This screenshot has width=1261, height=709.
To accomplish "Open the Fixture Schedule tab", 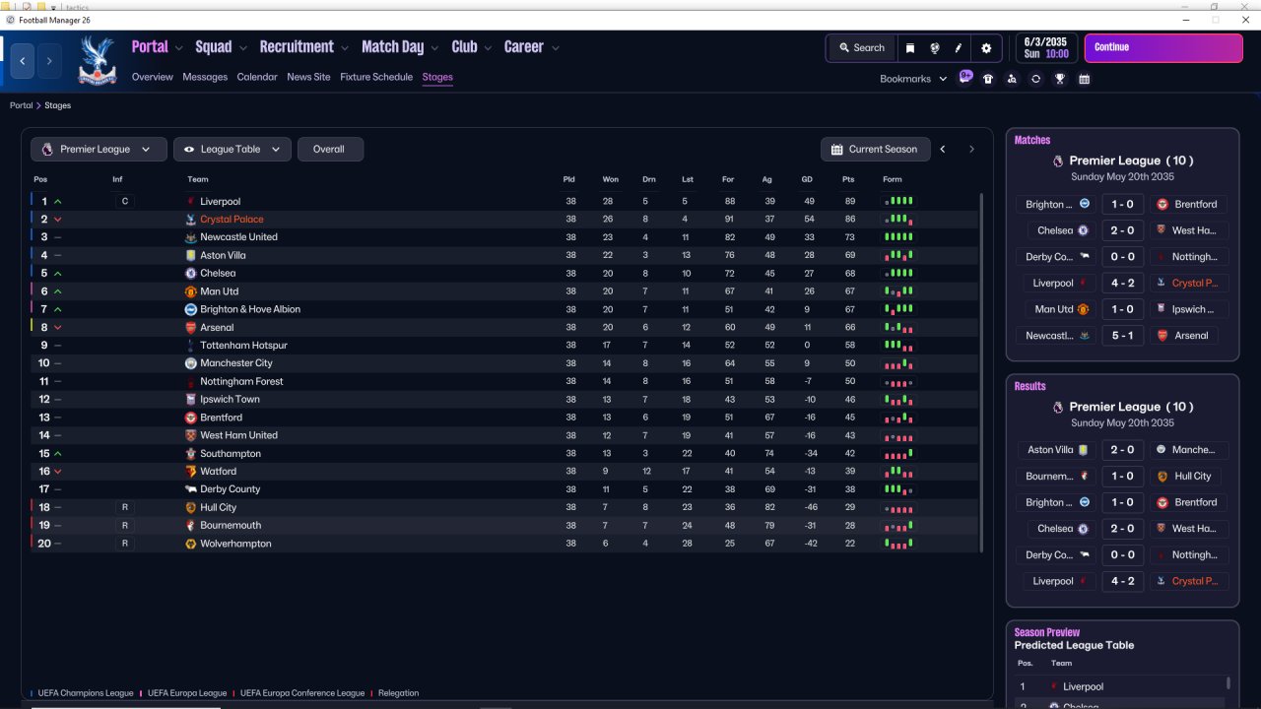I will tap(376, 77).
